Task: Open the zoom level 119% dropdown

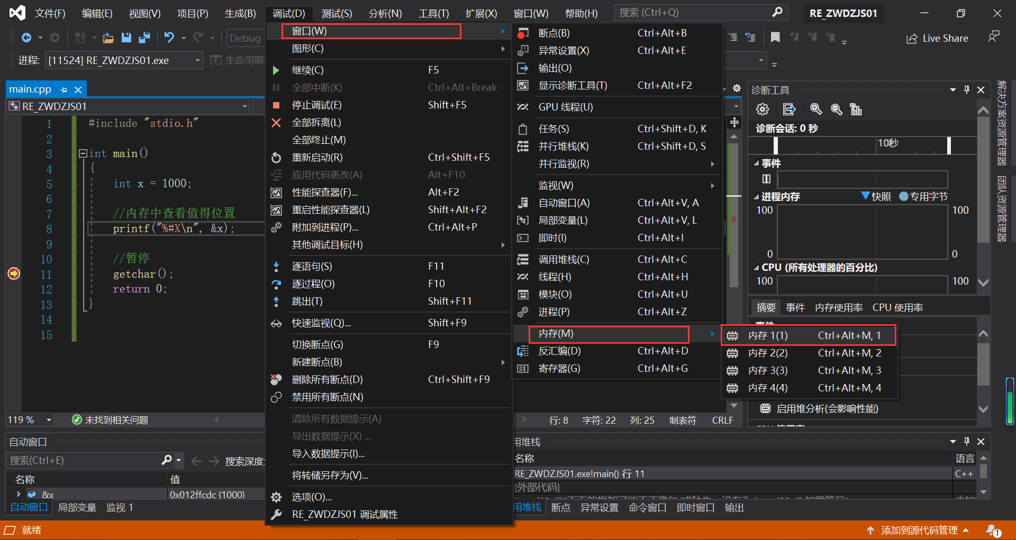Action: click(49, 420)
